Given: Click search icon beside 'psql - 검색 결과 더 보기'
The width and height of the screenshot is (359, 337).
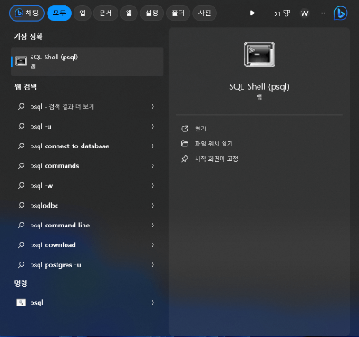Looking at the screenshot, I should [x=21, y=106].
